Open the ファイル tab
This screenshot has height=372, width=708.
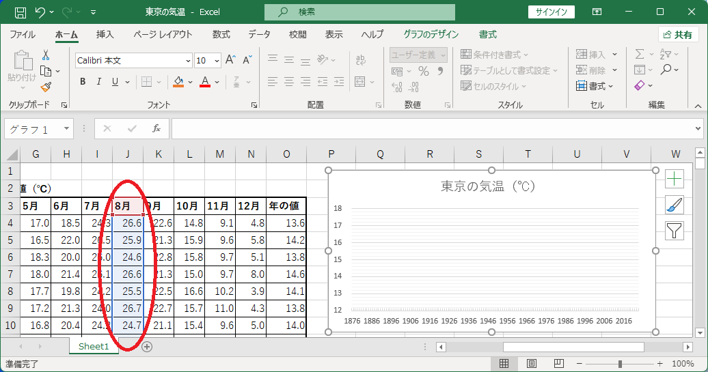23,34
